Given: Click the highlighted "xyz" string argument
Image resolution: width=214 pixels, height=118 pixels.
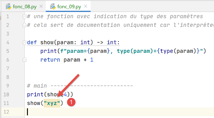Looking at the screenshot, I should pyautogui.click(x=52, y=103).
